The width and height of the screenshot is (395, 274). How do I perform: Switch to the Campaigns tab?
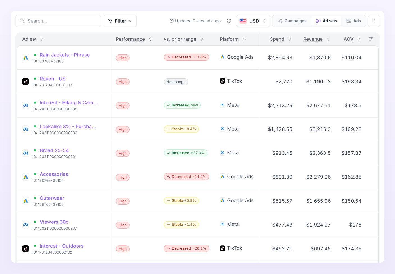pos(292,21)
